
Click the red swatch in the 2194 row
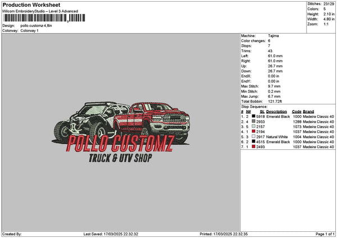pos(254,131)
